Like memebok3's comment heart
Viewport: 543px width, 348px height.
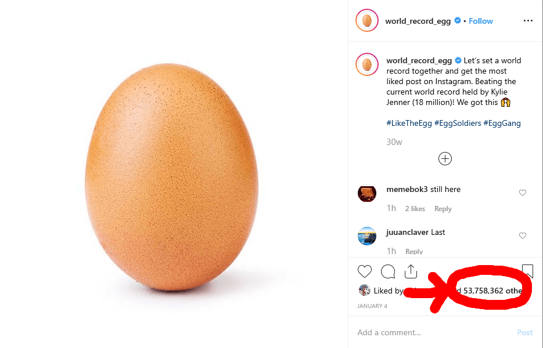[523, 193]
